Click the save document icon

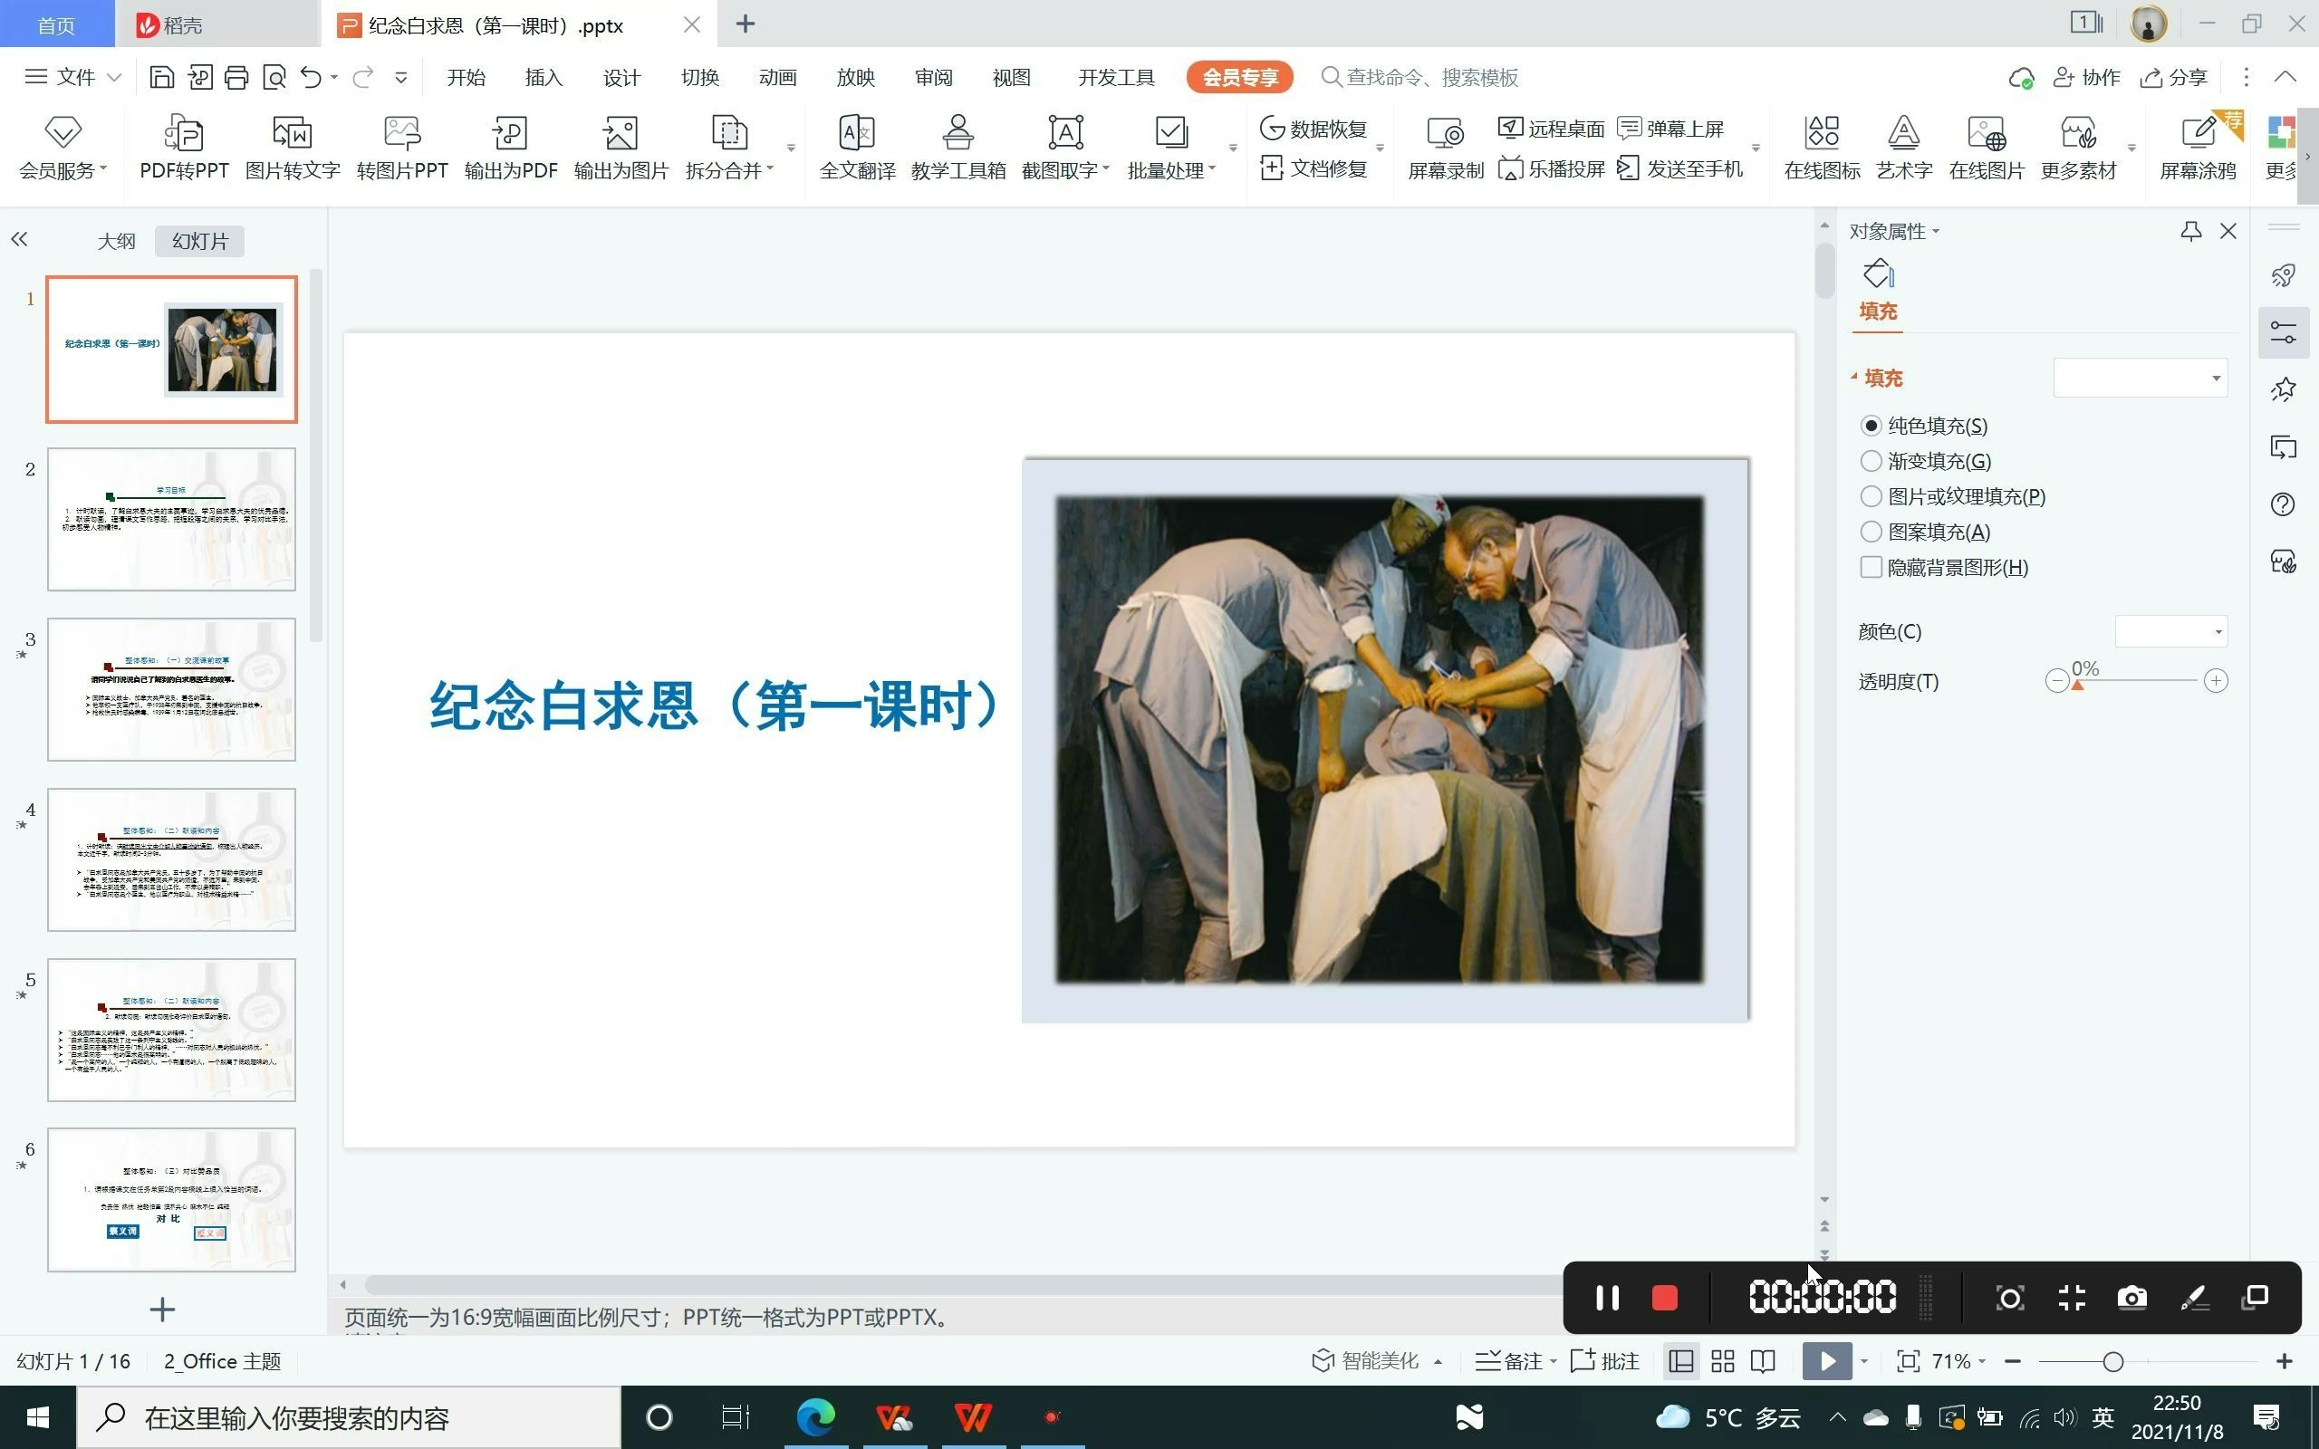click(x=161, y=78)
